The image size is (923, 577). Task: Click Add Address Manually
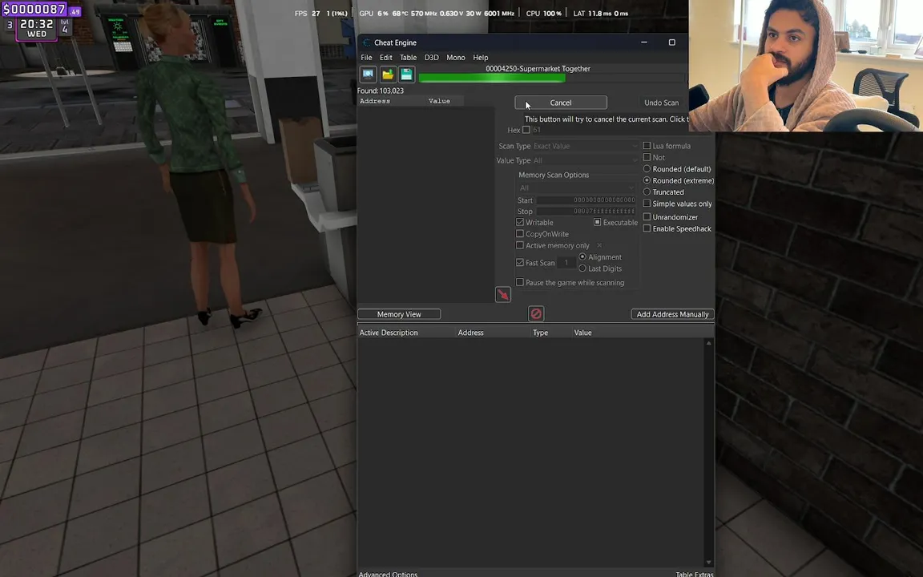click(672, 314)
